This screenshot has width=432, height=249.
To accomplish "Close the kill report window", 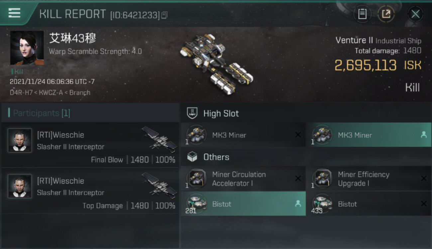I will click(415, 14).
